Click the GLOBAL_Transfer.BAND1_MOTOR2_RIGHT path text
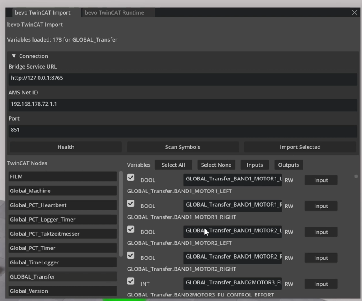362x301 pixels. pos(182,269)
